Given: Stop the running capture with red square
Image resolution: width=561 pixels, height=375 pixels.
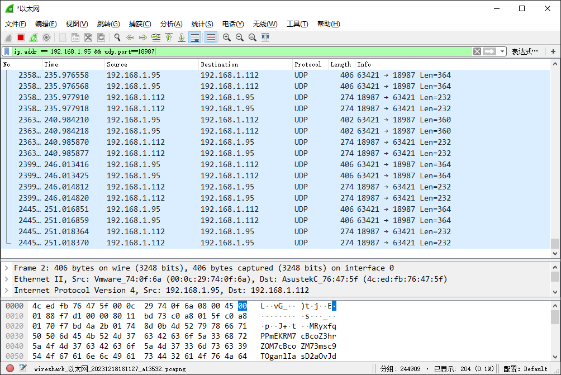Looking at the screenshot, I should tap(21, 37).
